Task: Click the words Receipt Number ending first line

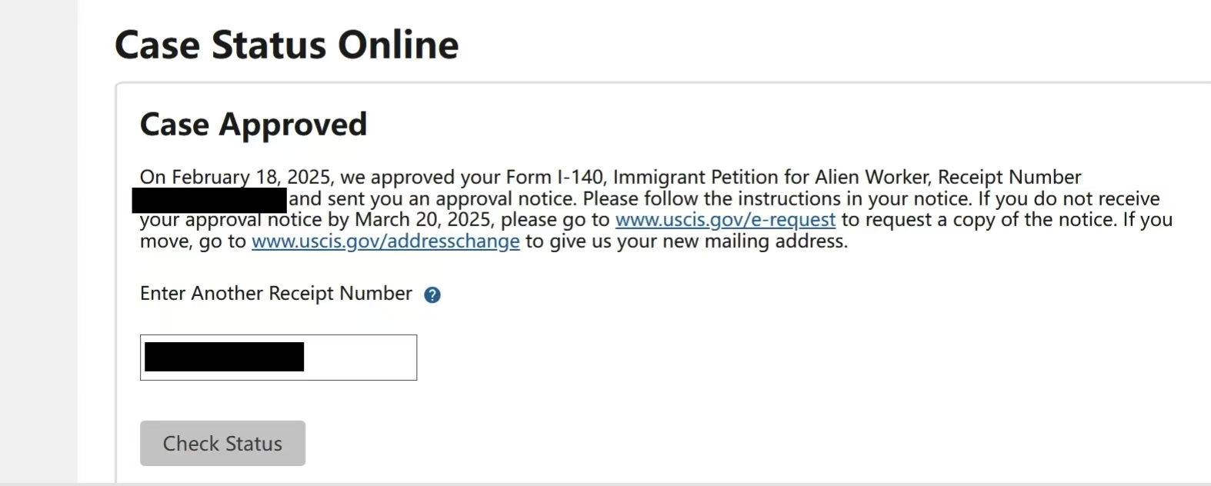Action: 1009,177
